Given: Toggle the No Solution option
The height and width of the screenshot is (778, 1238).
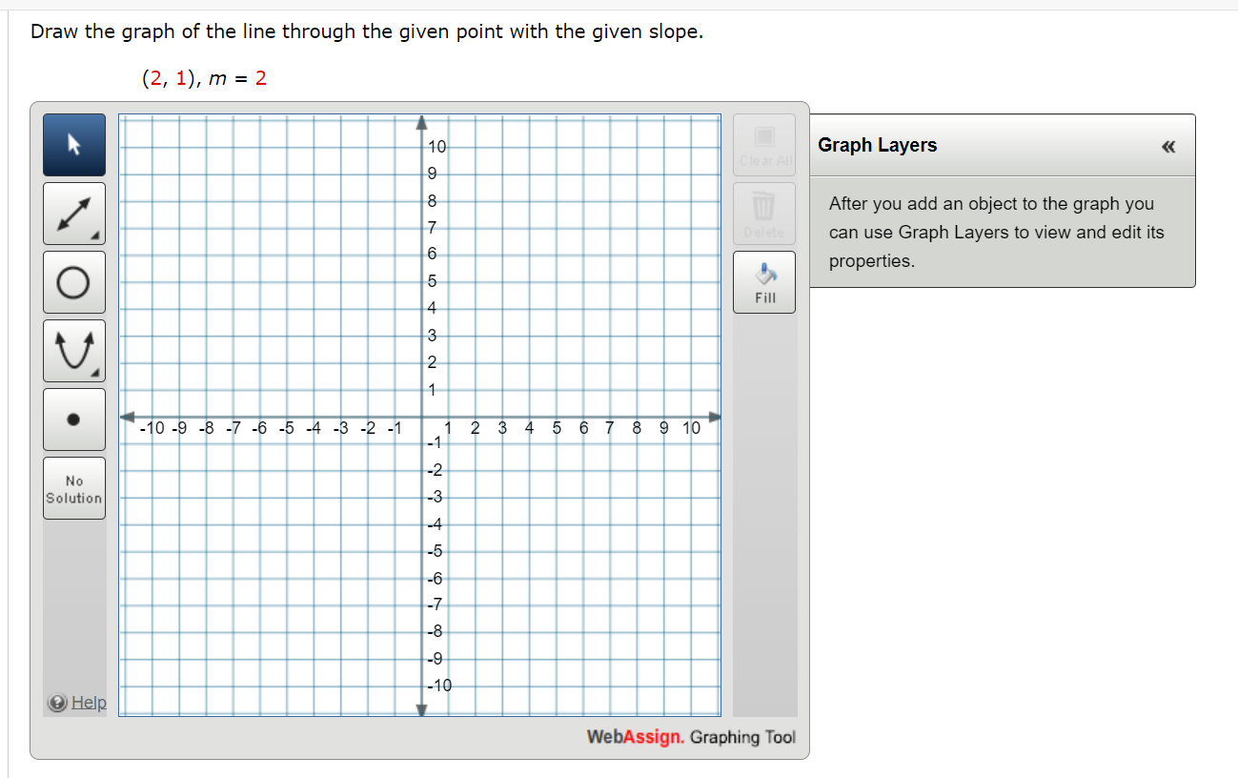Looking at the screenshot, I should pyautogui.click(x=73, y=487).
